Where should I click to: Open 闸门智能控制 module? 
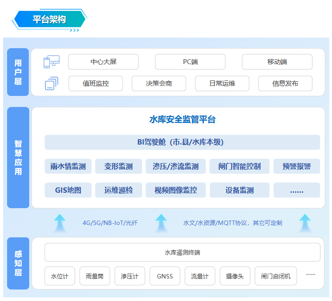[x=239, y=167]
